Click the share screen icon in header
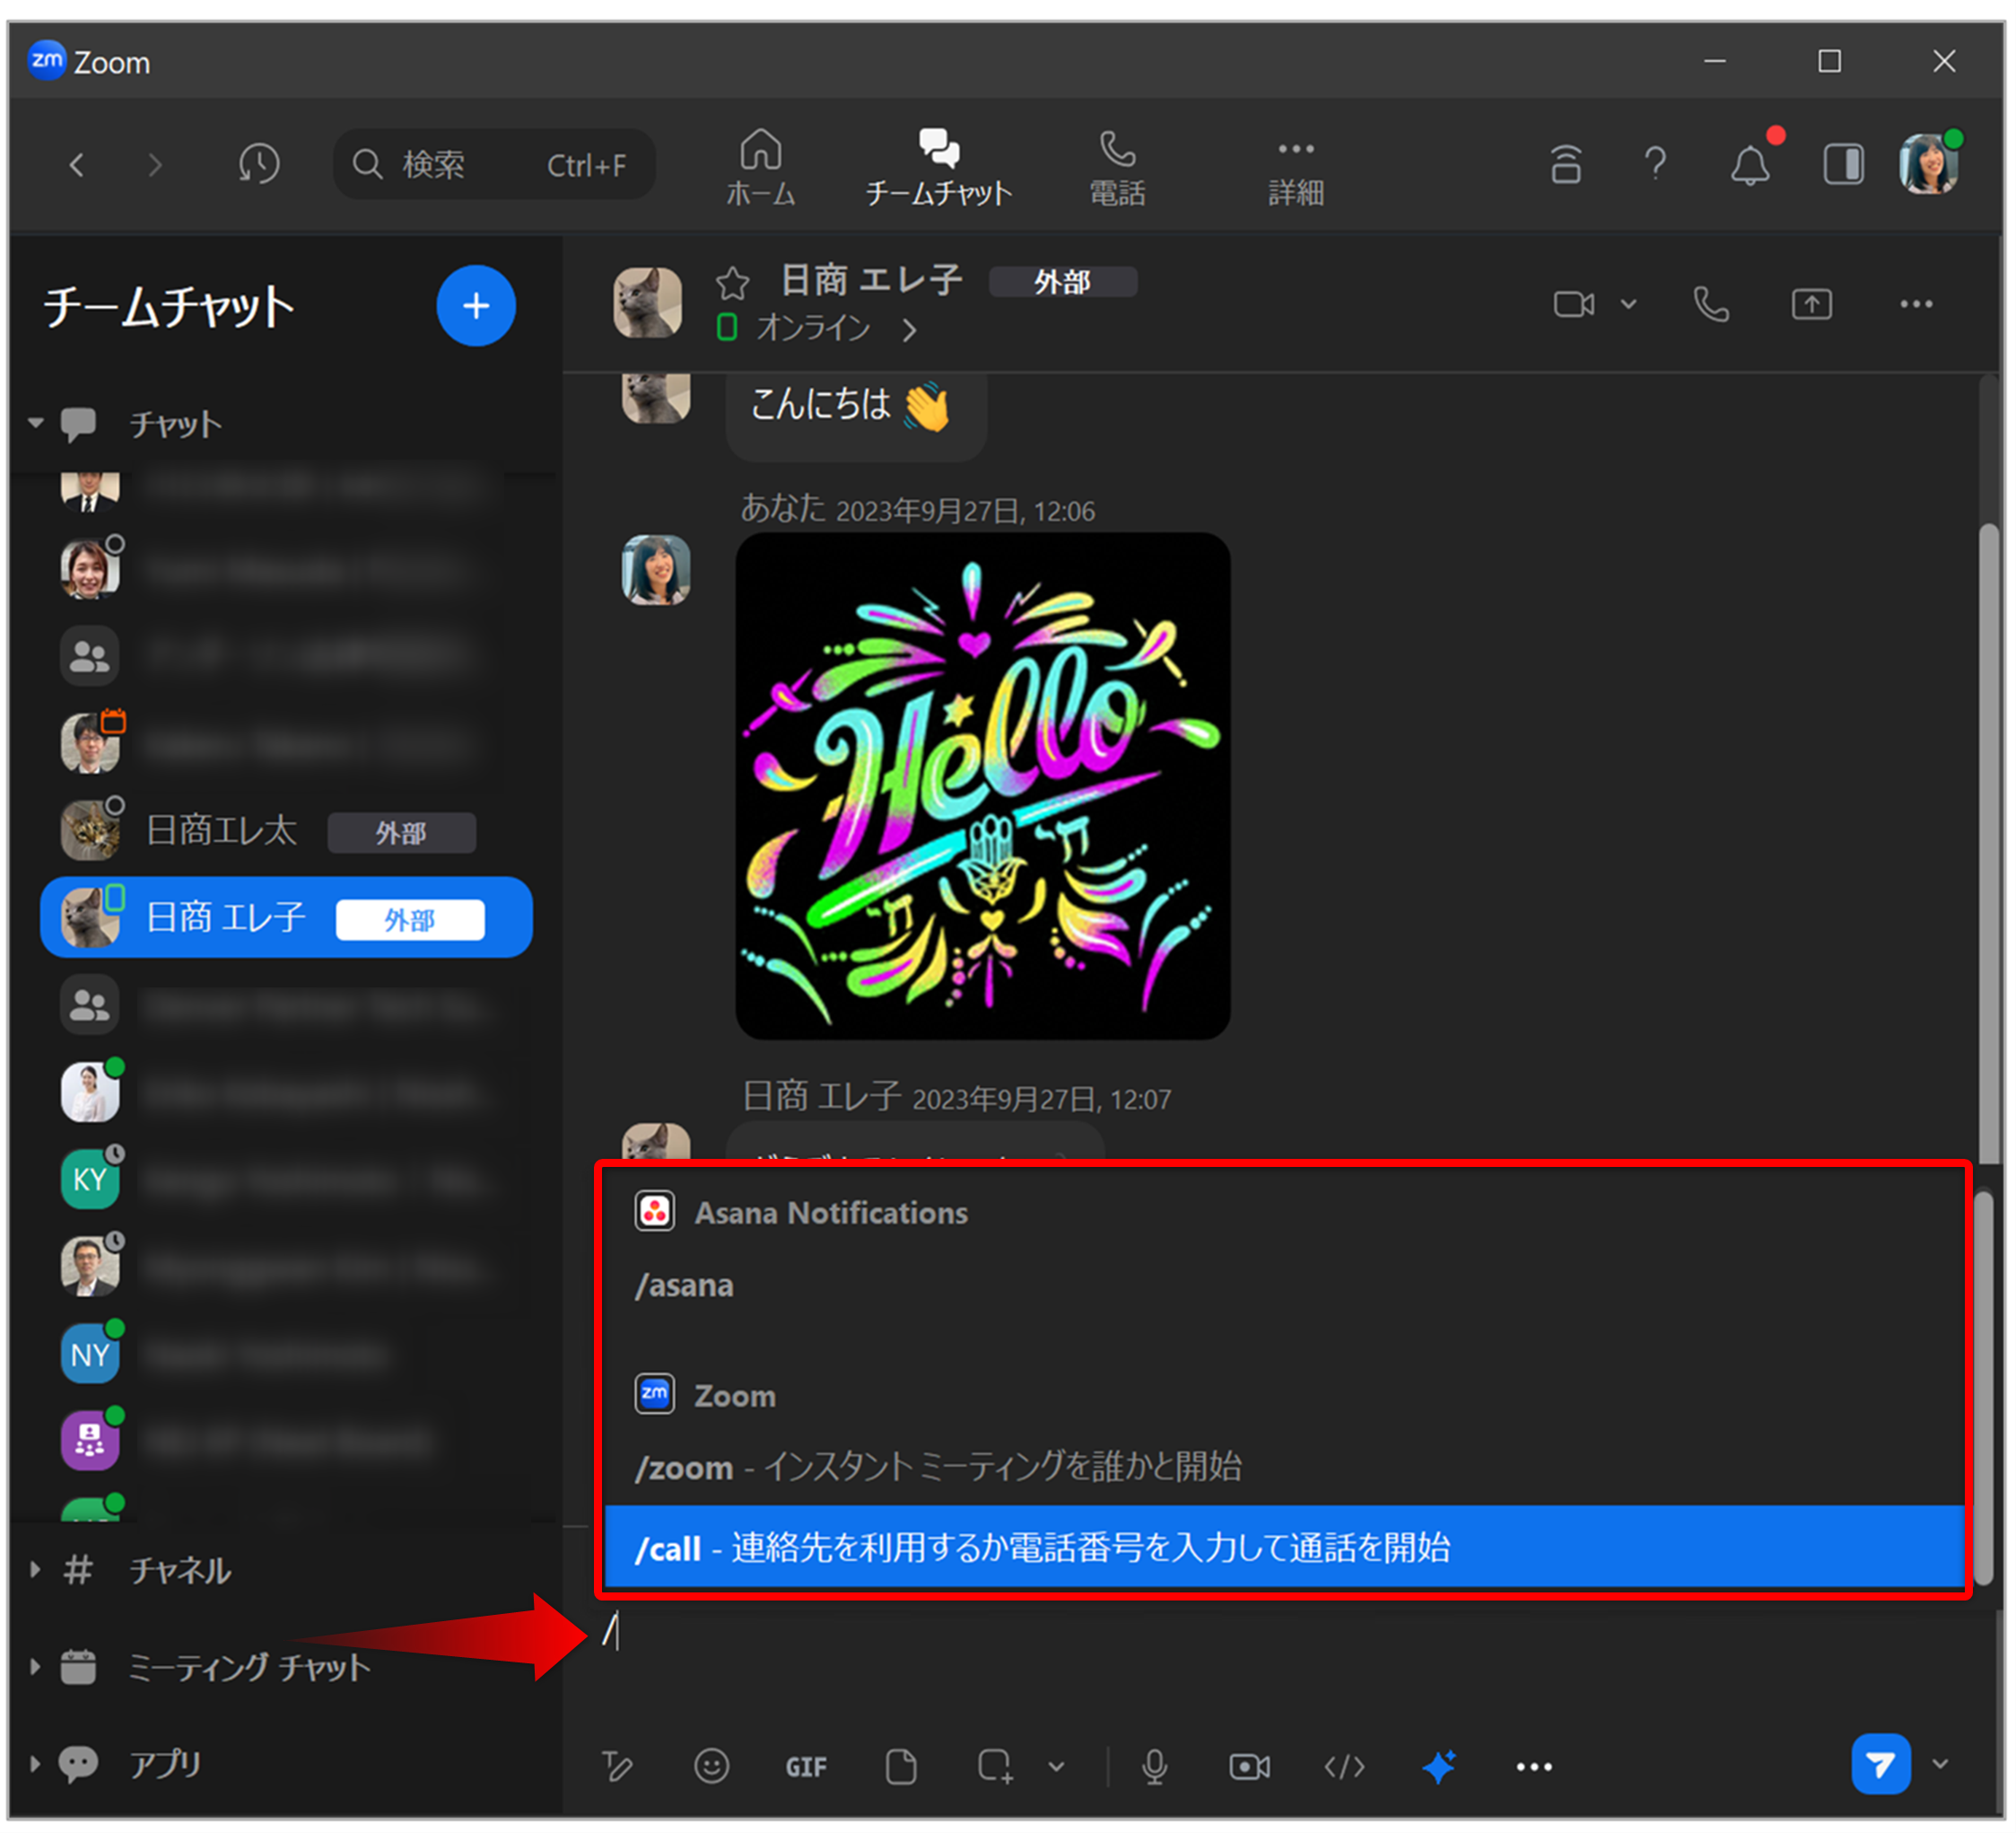Image resolution: width=2016 pixels, height=1833 pixels. tap(1811, 304)
